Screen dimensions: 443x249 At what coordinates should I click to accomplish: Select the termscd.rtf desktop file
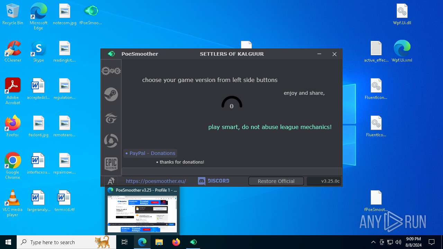coord(65,201)
